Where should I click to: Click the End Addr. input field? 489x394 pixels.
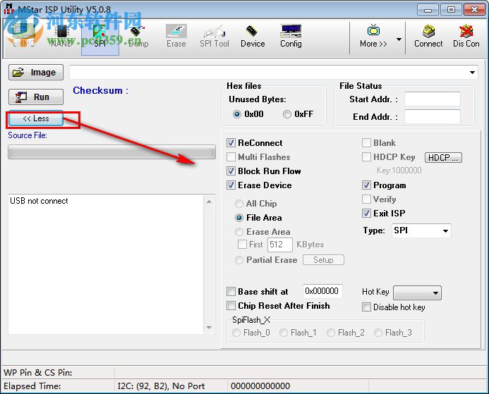tap(433, 117)
